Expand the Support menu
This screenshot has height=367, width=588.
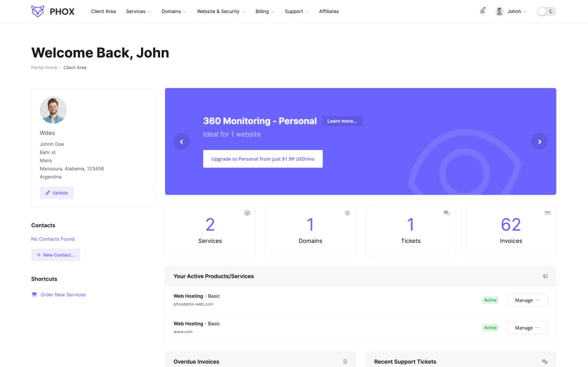point(297,11)
